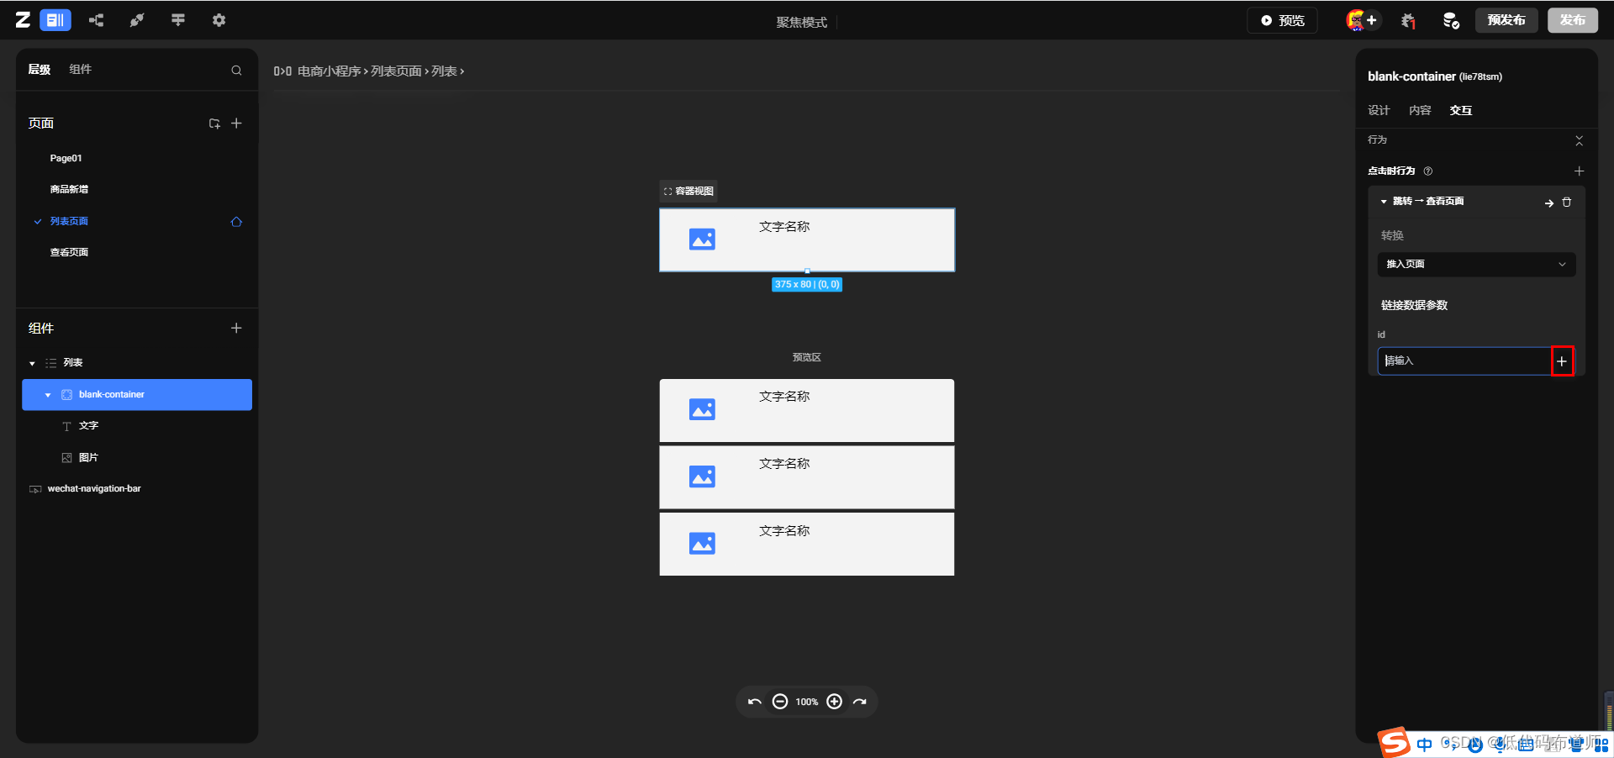Delete the 跳转 action with trash icon
This screenshot has height=758, width=1614.
(x=1566, y=203)
